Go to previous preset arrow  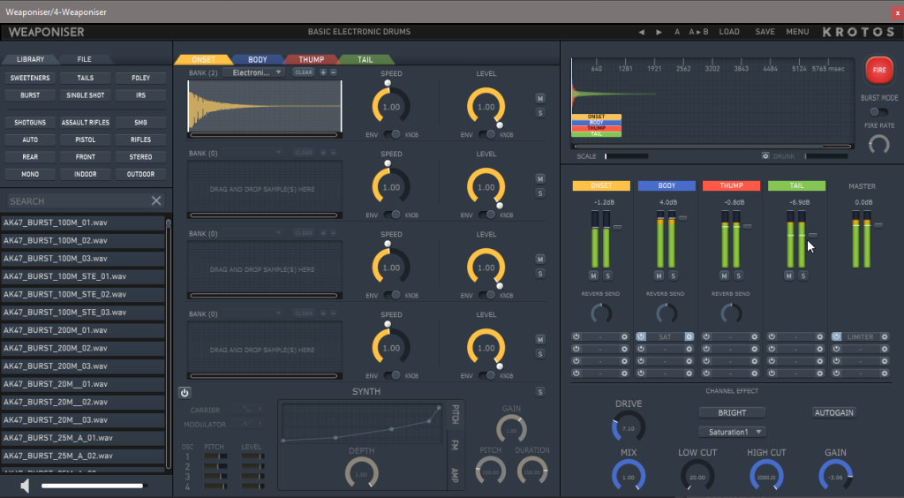tap(642, 32)
